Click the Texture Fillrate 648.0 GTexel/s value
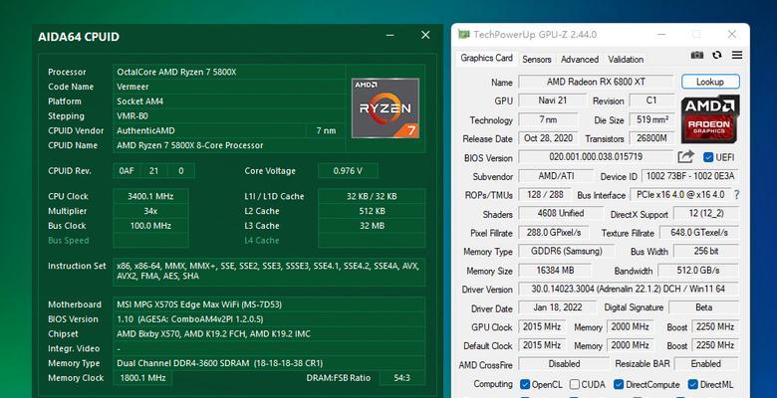 coord(699,233)
